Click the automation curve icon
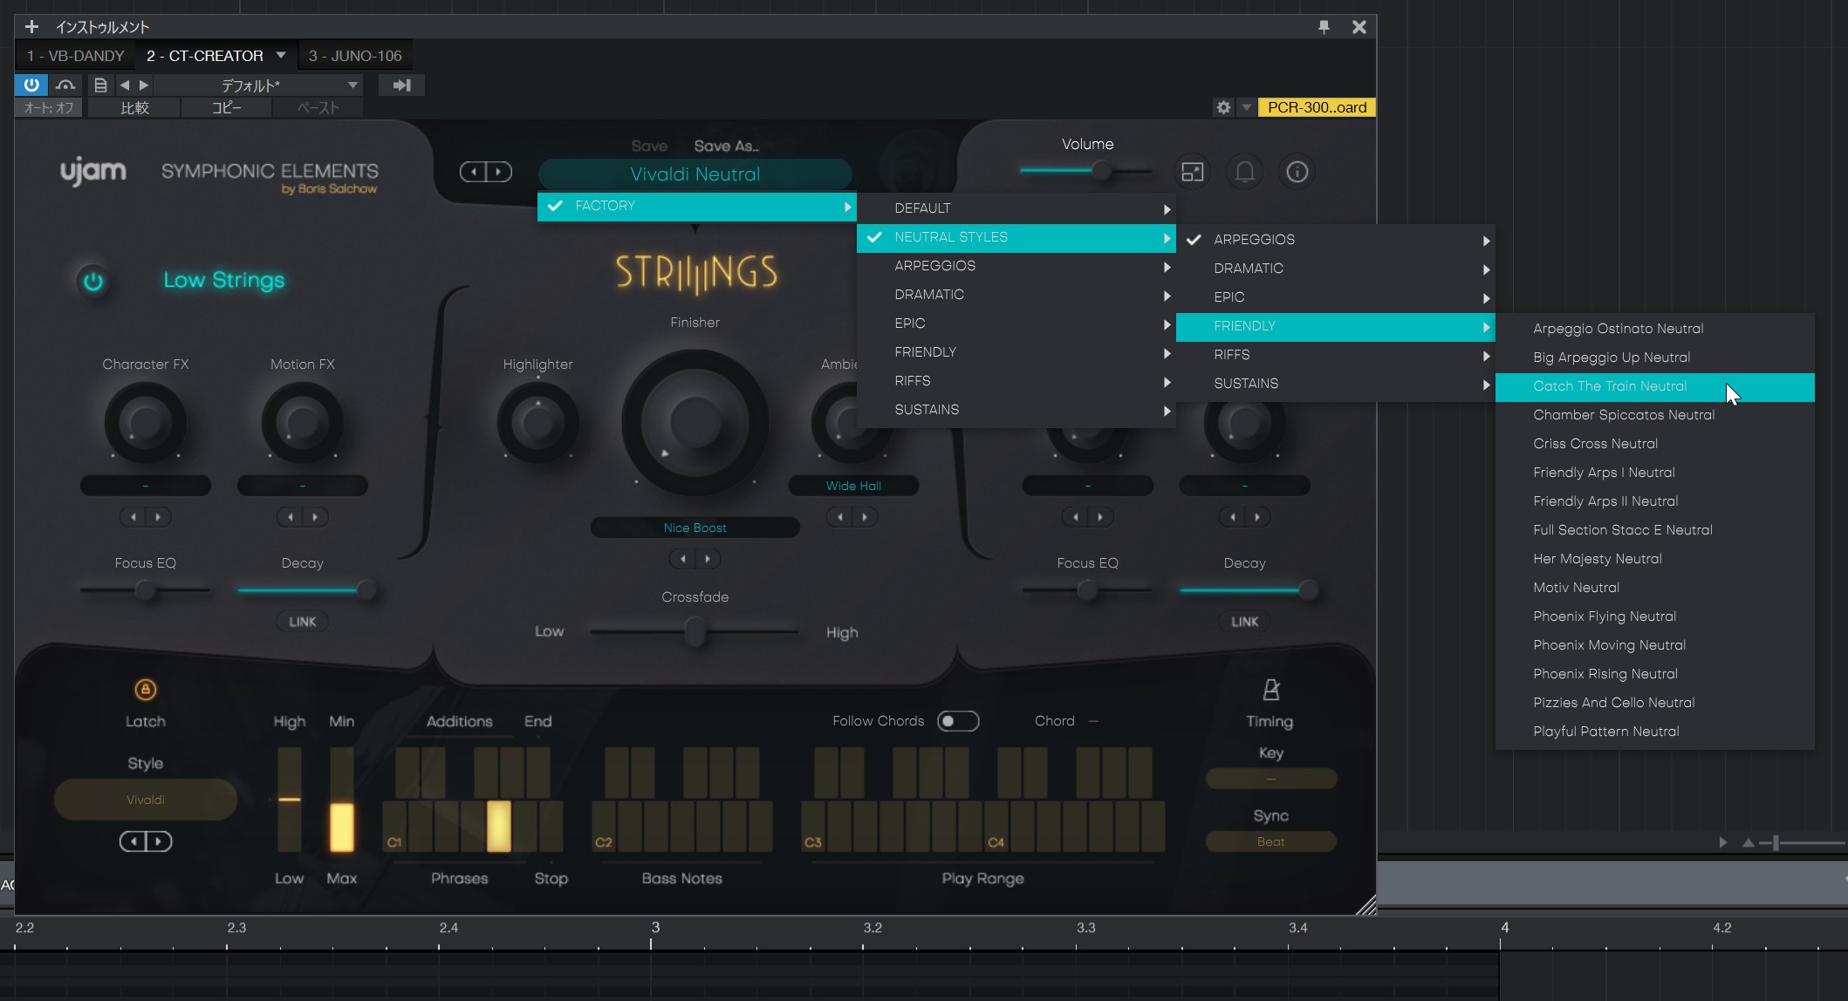 (x=65, y=85)
